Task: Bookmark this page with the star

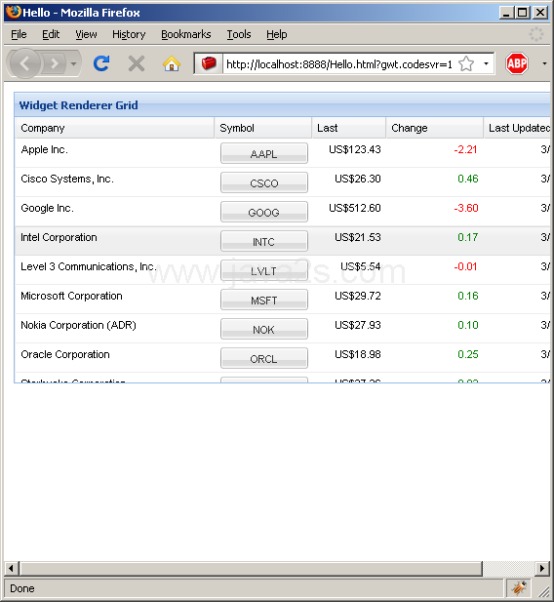Action: pos(466,63)
